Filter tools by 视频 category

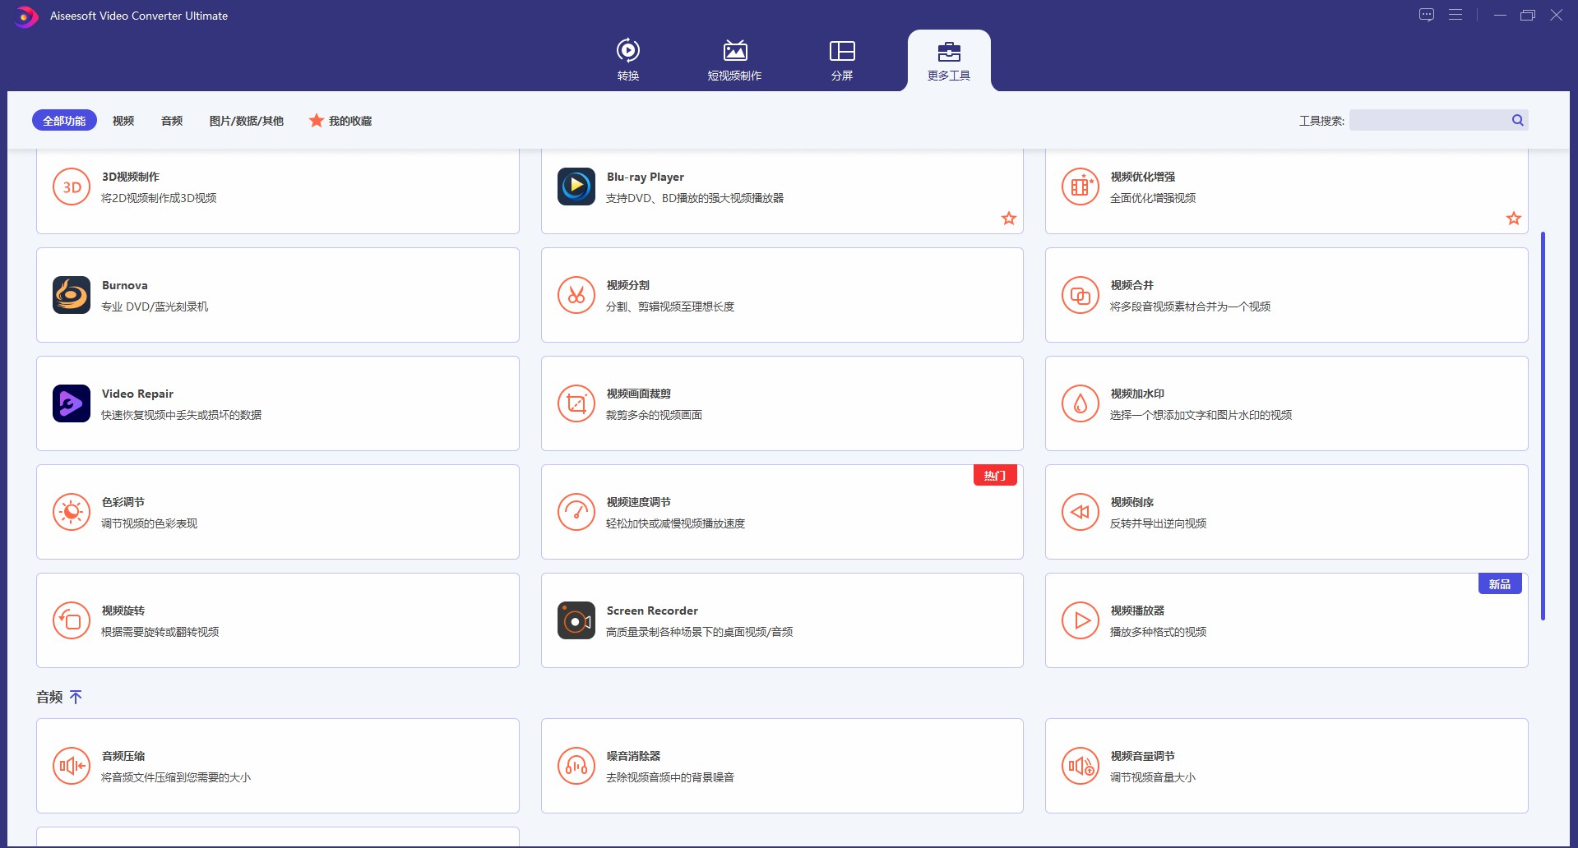[123, 121]
